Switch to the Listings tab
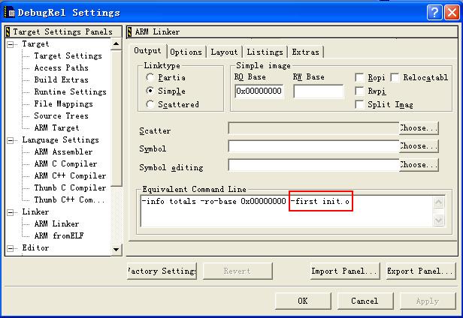463x318 pixels. click(x=265, y=52)
